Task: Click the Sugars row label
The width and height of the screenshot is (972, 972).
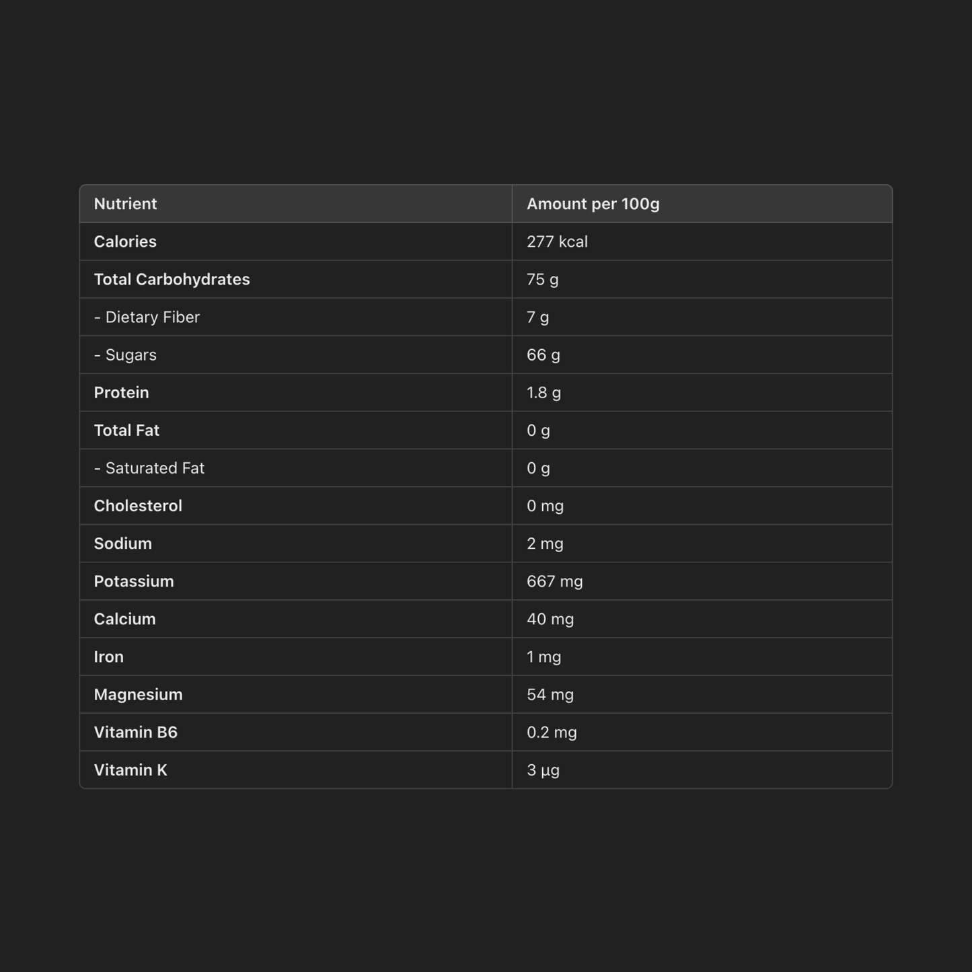Action: tap(125, 354)
